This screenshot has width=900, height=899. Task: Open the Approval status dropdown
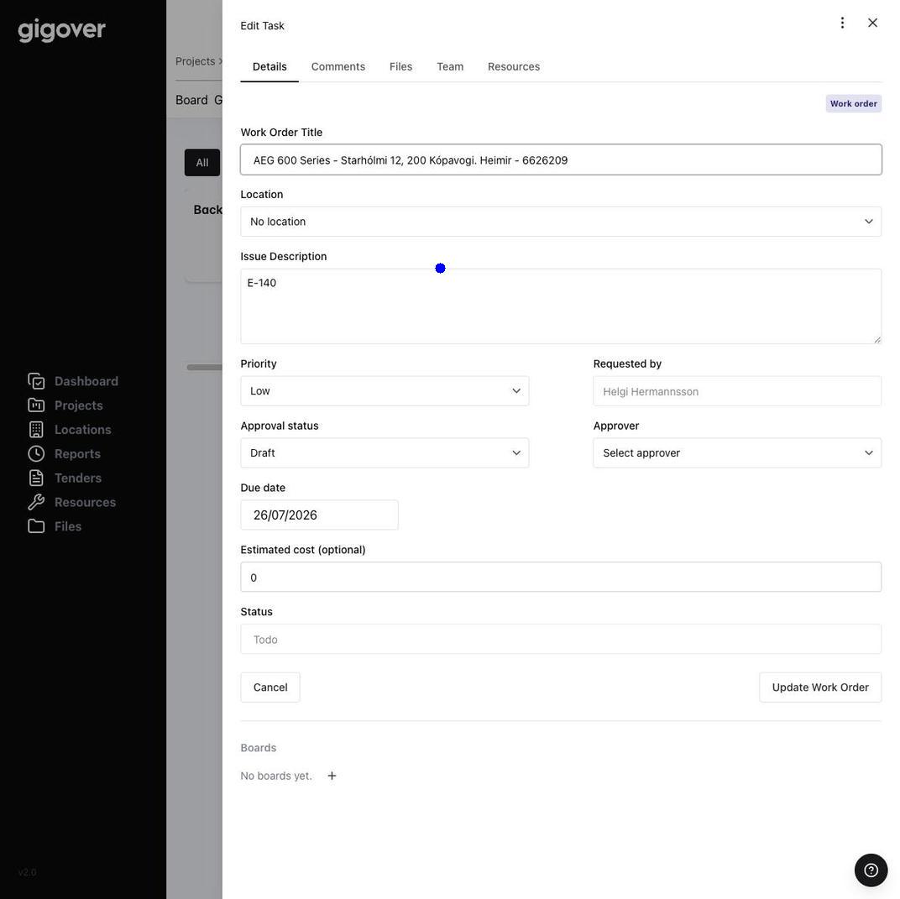click(385, 452)
